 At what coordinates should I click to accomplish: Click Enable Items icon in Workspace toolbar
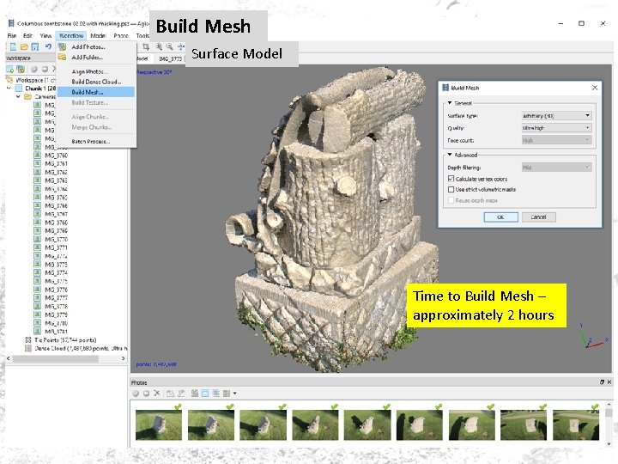(x=34, y=69)
